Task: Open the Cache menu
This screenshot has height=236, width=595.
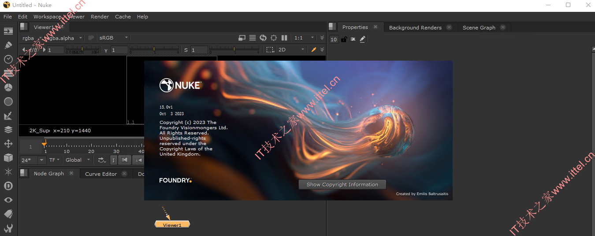Action: [123, 17]
